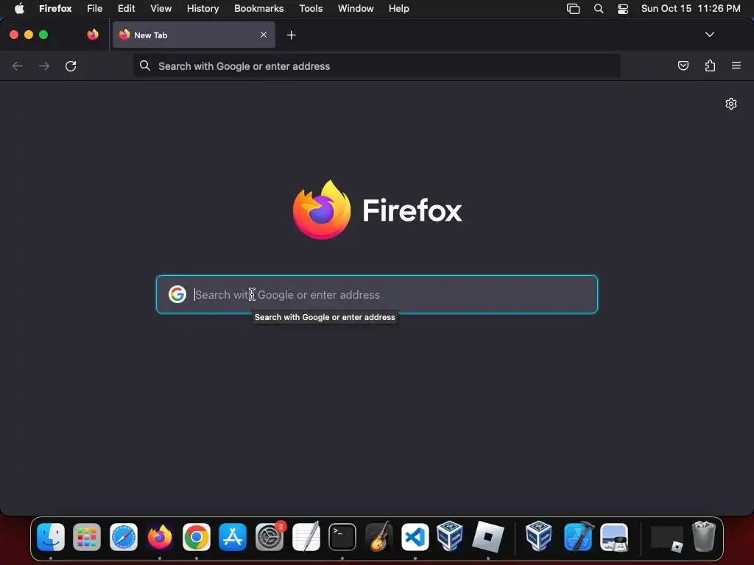Image resolution: width=754 pixels, height=565 pixels.
Task: Open the View menu
Action: pos(161,8)
